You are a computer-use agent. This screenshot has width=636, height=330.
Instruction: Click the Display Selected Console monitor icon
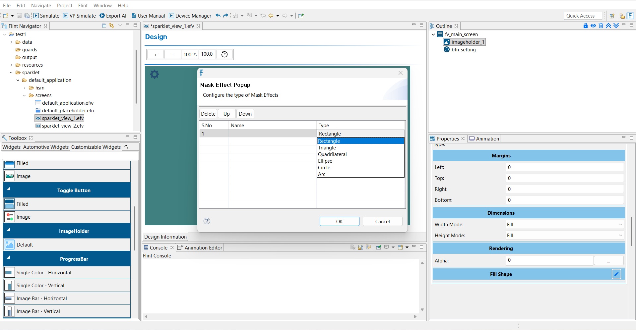[386, 247]
